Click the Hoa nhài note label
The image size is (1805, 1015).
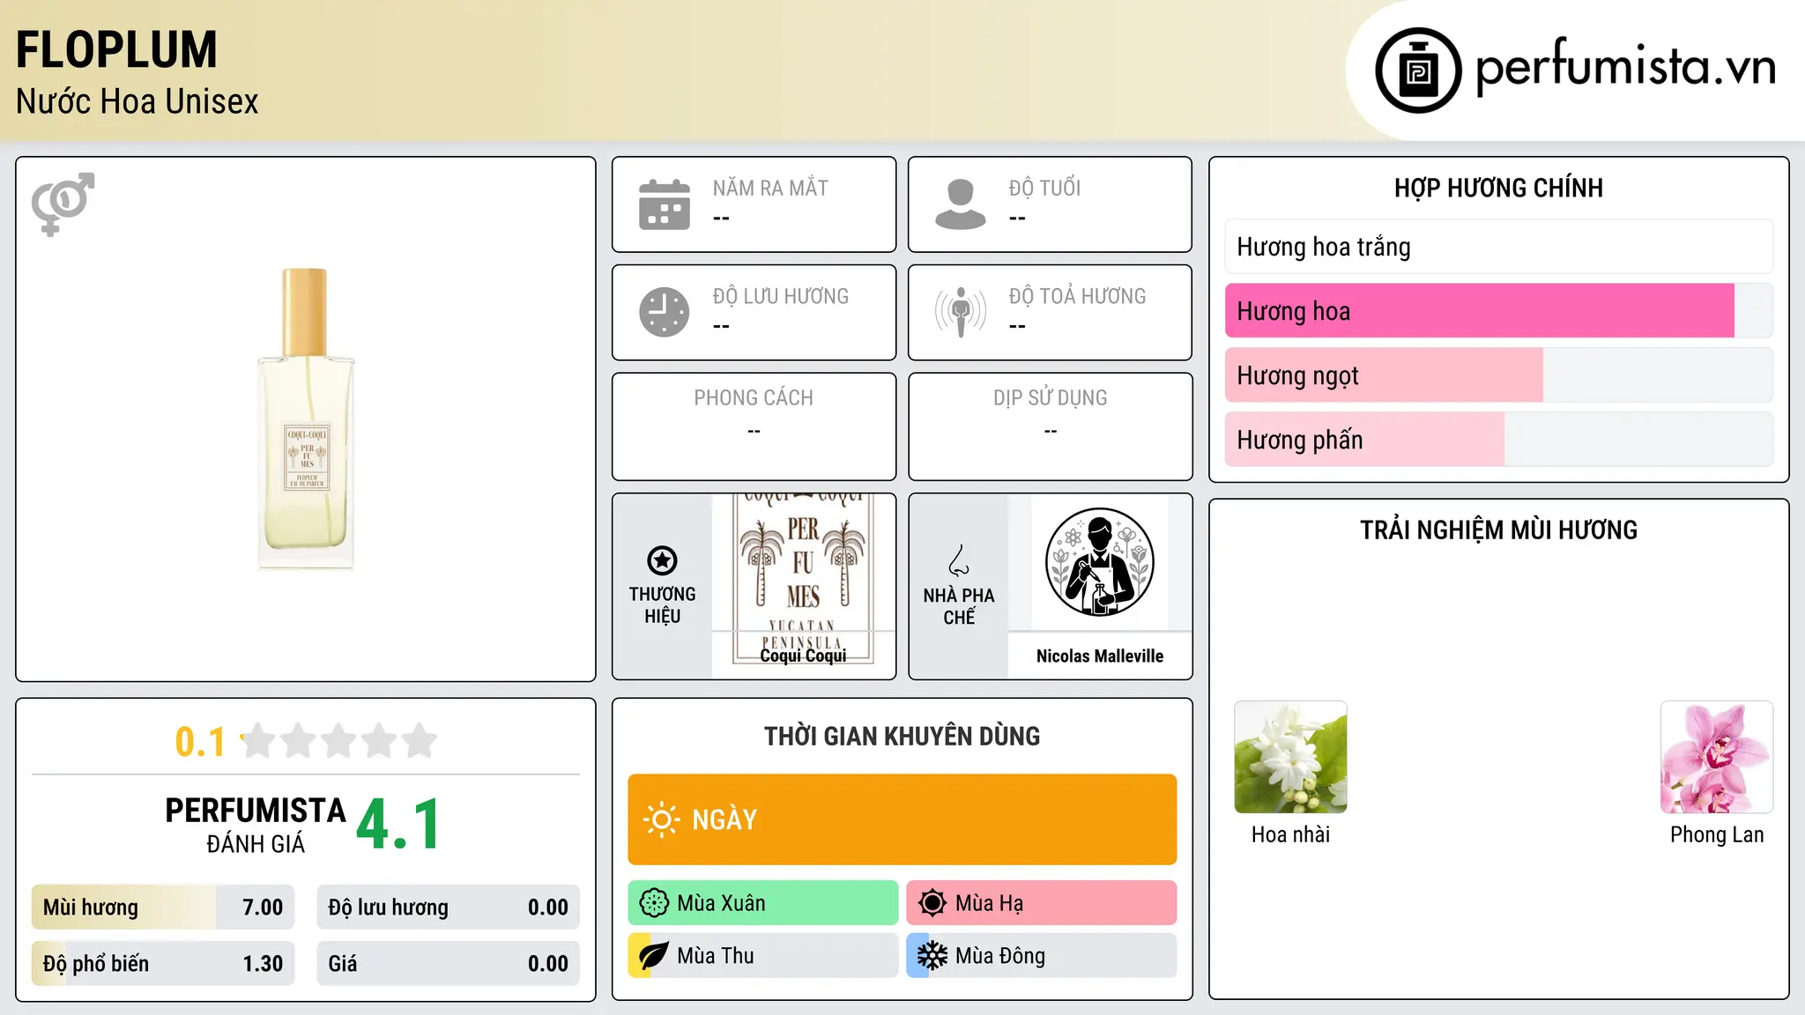(x=1290, y=834)
